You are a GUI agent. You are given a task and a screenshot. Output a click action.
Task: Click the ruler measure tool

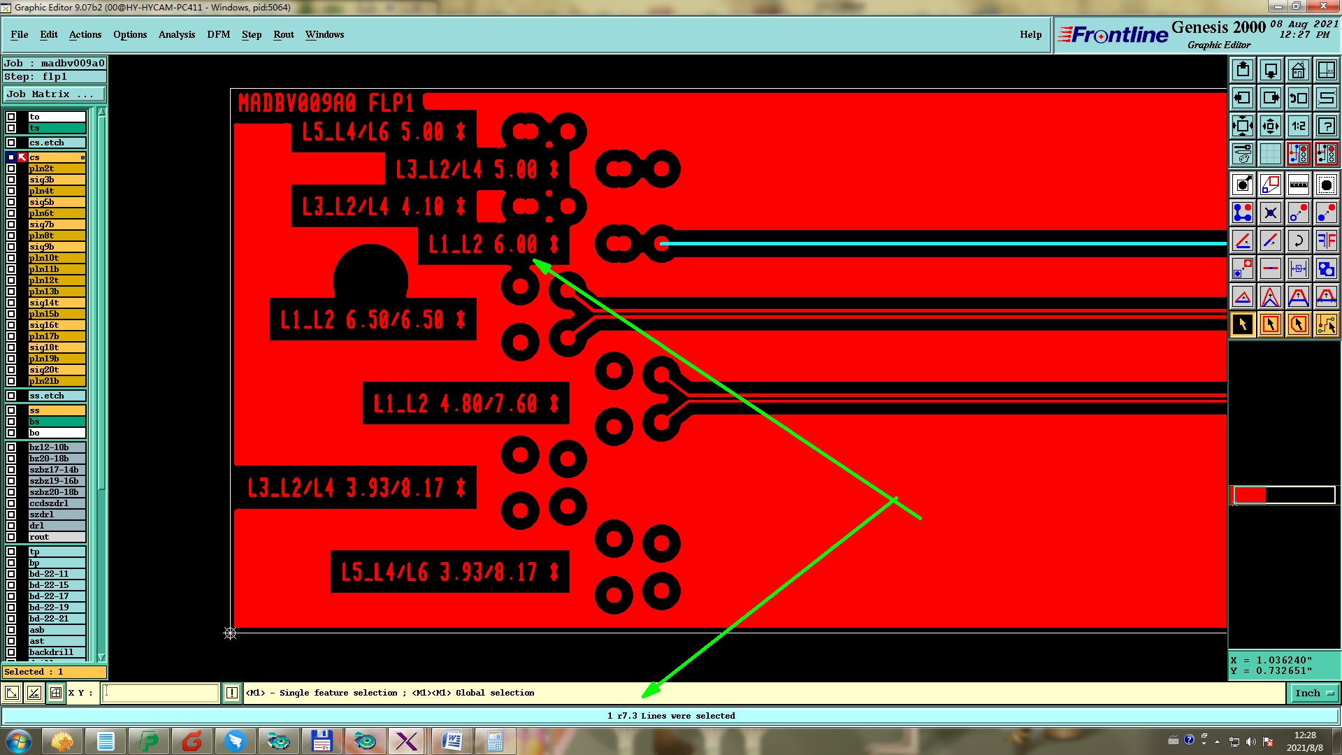tap(1298, 185)
